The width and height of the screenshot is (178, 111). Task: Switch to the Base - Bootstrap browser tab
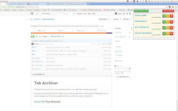(x=37, y=4)
